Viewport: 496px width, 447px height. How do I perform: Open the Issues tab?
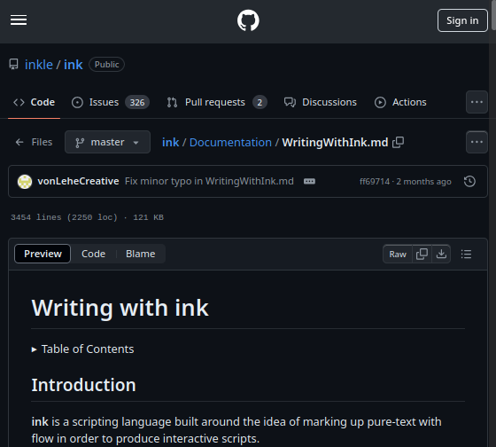(x=111, y=102)
